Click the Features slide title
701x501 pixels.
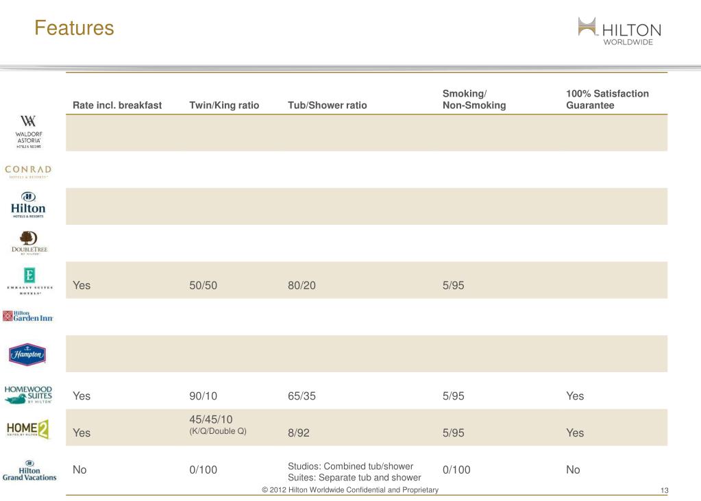point(74,29)
